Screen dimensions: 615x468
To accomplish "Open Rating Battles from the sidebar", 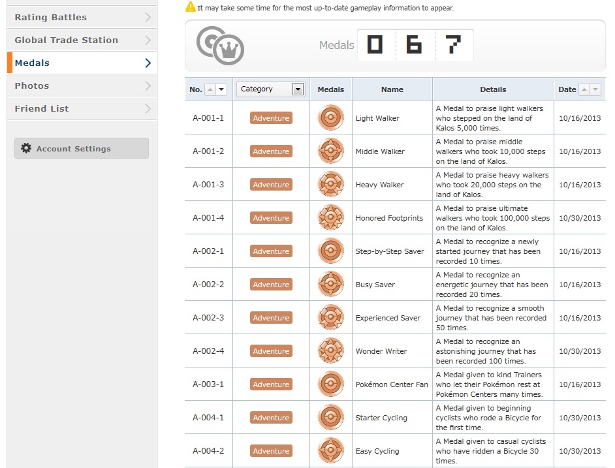I will click(51, 17).
